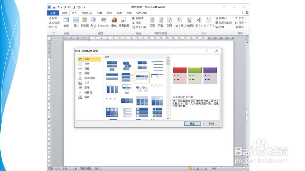Click the 100% zoom level text
The image size is (305, 171).
coord(213,168)
